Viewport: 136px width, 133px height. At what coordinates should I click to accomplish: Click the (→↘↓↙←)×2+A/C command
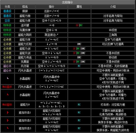pyautogui.click(x=51, y=71)
